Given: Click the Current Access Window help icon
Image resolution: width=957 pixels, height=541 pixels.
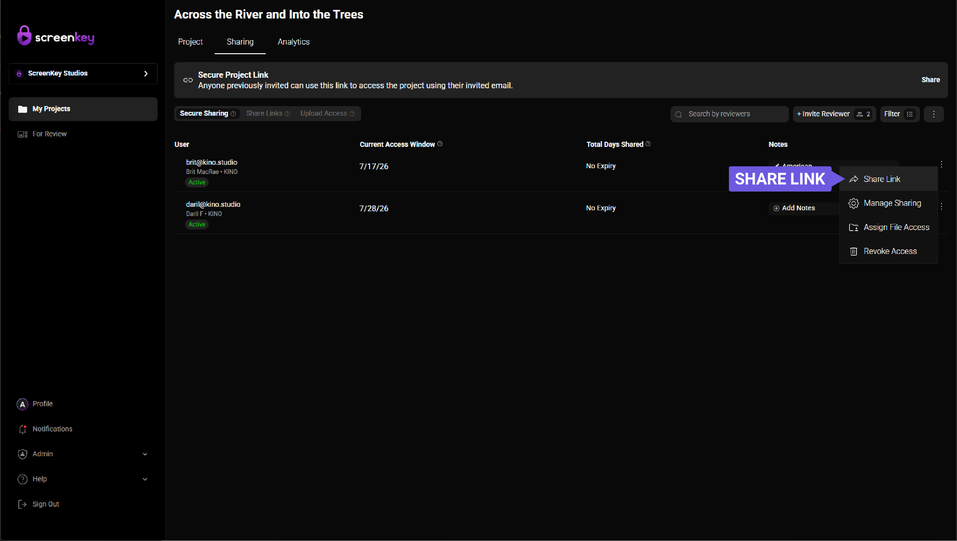Looking at the screenshot, I should click(x=440, y=144).
